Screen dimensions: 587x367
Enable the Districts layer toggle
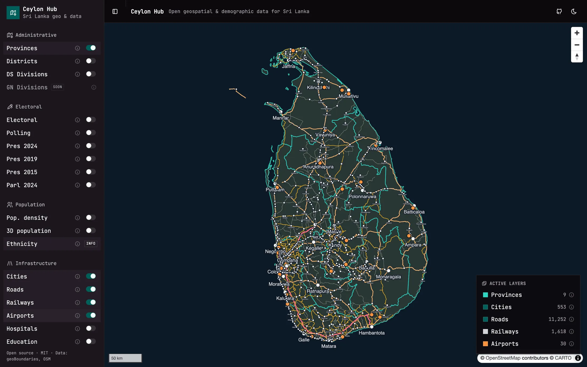[91, 61]
